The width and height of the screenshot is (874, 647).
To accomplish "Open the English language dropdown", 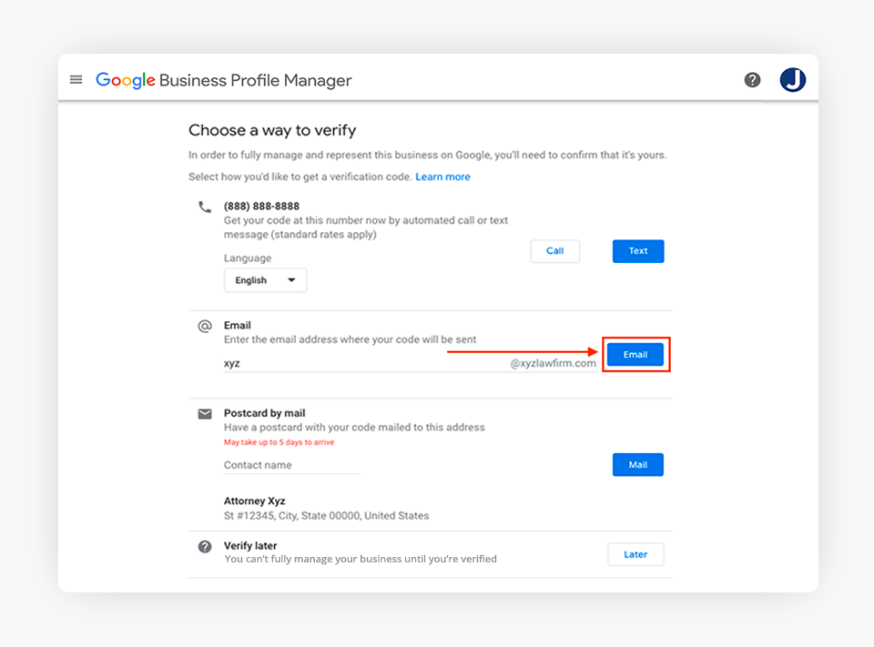I will [265, 280].
